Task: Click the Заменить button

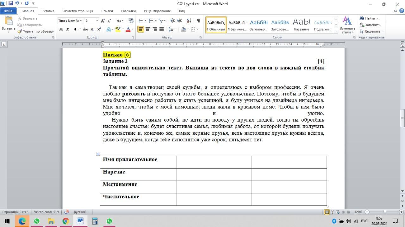Action: coord(370,25)
